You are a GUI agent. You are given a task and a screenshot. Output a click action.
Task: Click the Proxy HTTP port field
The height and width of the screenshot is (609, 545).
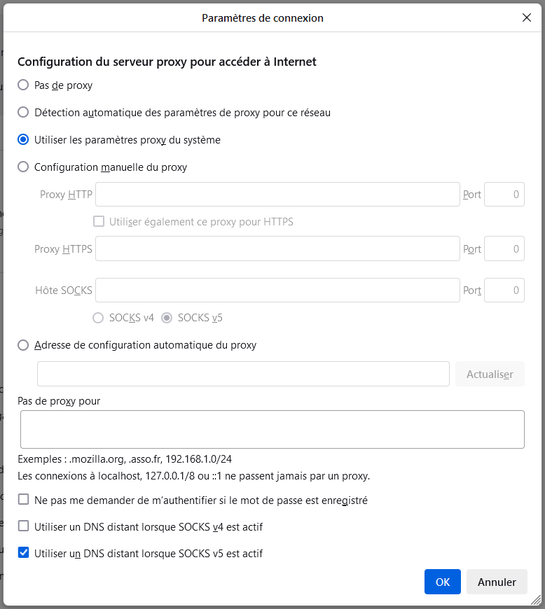tap(504, 194)
